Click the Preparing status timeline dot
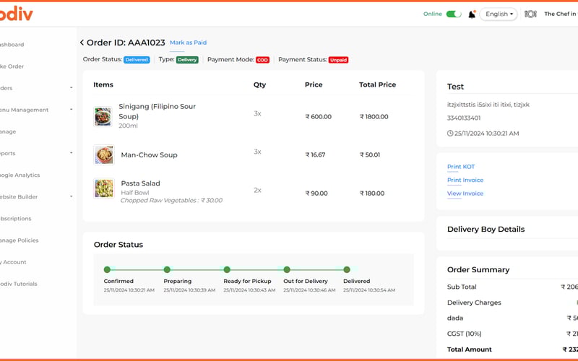 coord(167,269)
